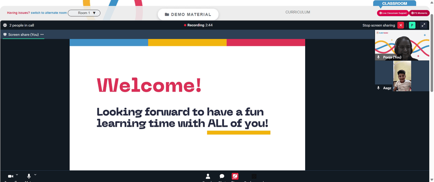This screenshot has height=182, width=434.
Task: Click the red X stop sharing button
Action: click(401, 25)
